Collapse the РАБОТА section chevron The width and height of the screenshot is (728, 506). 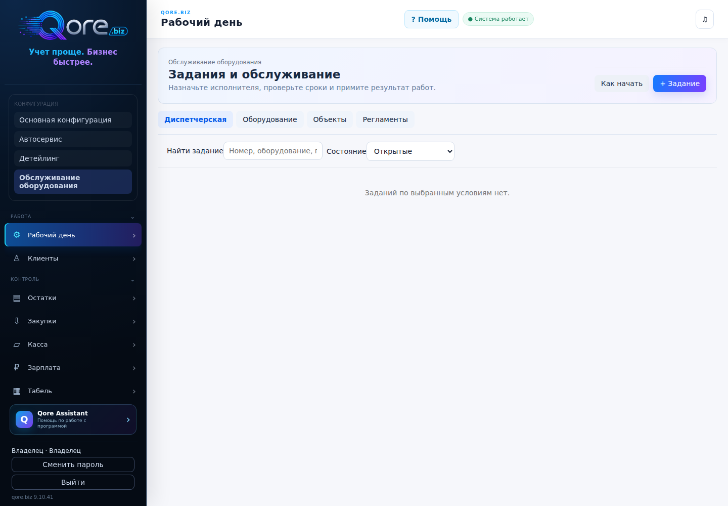pos(132,217)
